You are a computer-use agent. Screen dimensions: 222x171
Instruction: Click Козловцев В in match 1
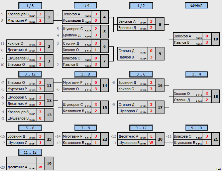18,14
